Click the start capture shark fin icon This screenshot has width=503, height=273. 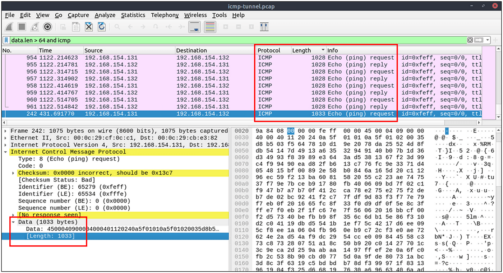[10, 27]
